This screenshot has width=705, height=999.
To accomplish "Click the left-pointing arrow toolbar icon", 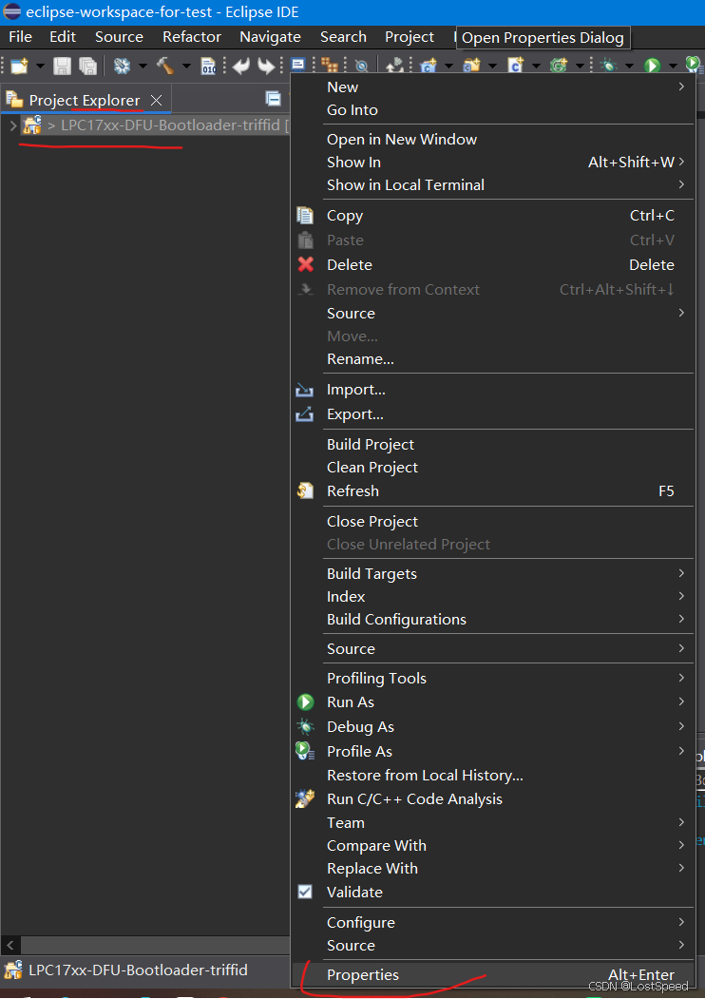I will click(x=240, y=66).
